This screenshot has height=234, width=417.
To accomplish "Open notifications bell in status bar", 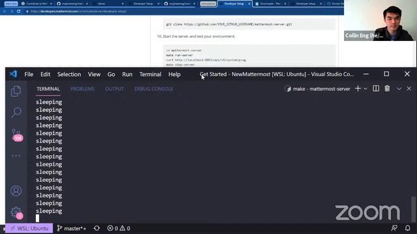I will (407, 228).
